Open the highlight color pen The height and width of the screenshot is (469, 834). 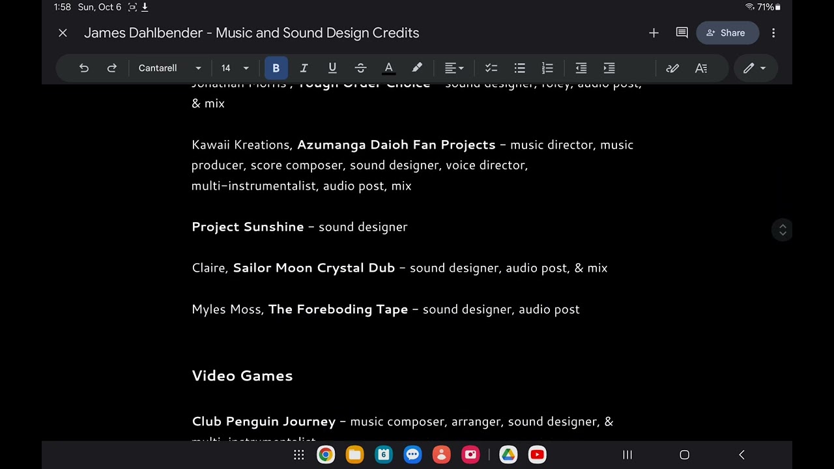pos(417,68)
